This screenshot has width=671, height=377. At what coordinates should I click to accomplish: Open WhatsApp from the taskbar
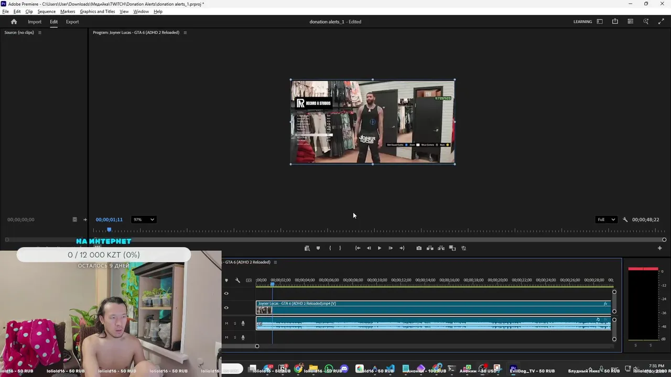click(329, 369)
